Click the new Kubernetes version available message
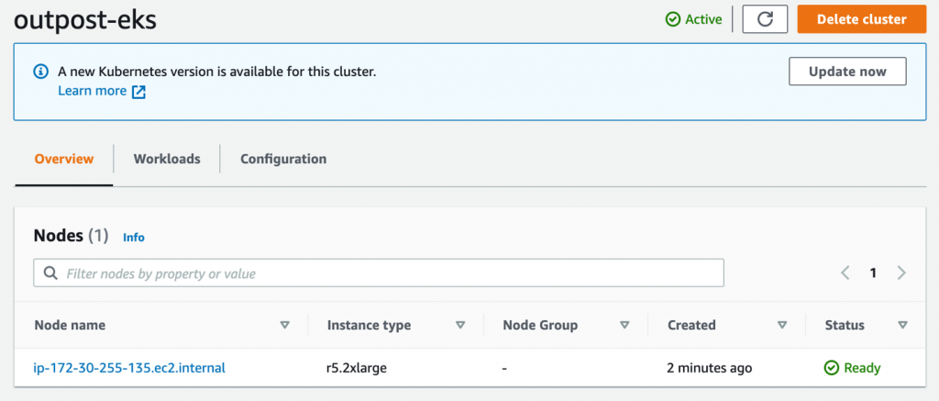Image resolution: width=939 pixels, height=401 pixels. pyautogui.click(x=216, y=72)
